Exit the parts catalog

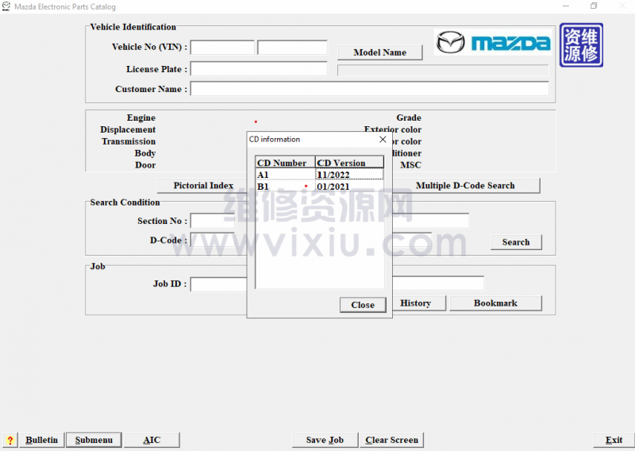614,440
